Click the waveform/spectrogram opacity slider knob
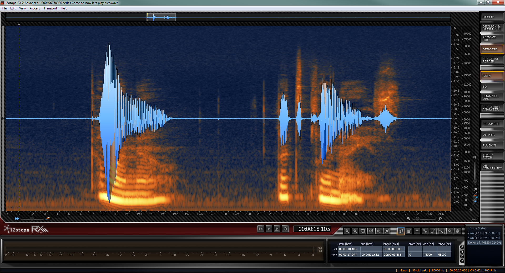The height and width of the screenshot is (273, 505). (32, 218)
